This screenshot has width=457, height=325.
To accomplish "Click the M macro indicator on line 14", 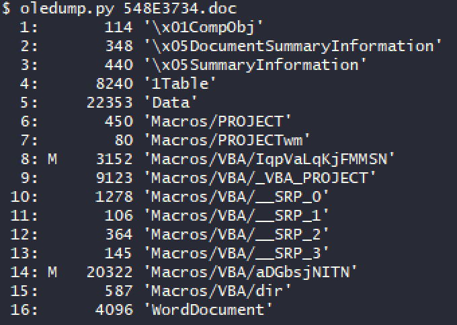I will coord(52,272).
